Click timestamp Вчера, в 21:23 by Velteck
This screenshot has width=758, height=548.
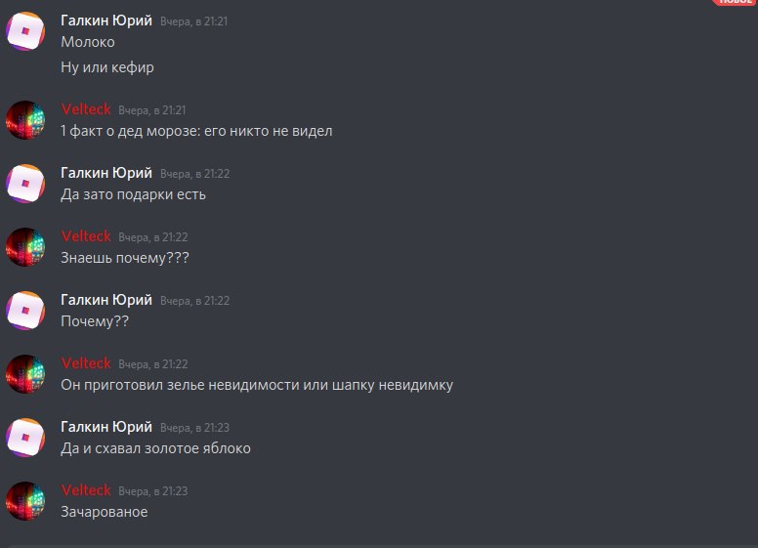click(x=152, y=491)
